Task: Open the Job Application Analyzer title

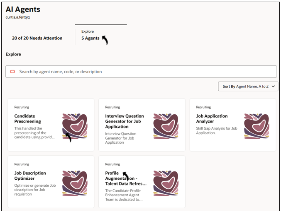Action: pos(212,119)
